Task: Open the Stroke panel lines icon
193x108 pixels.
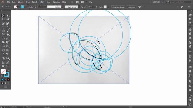Action: [x=190, y=52]
